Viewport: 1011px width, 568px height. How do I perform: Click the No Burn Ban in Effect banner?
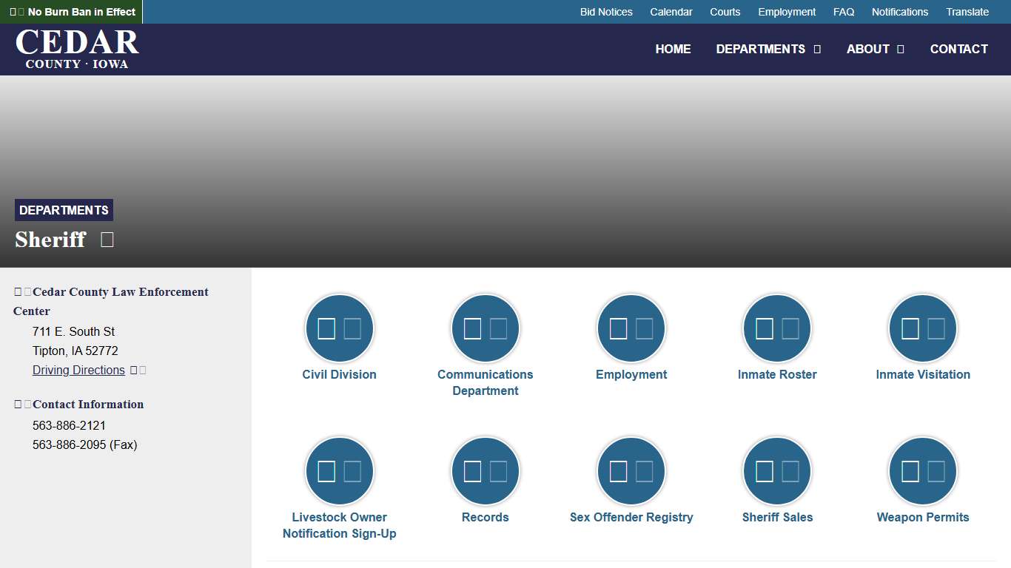tap(73, 12)
